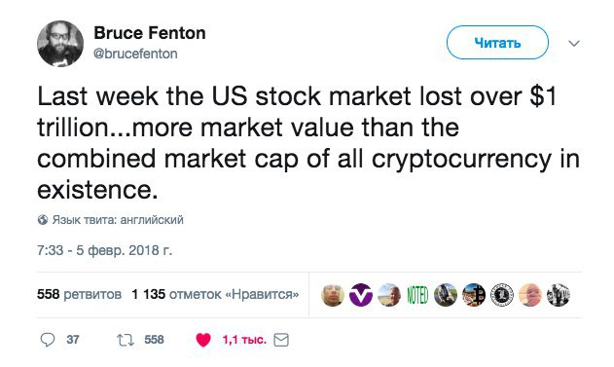Expand the chevron menu beside Читать
Viewport: 614px width, 367px height.
[x=574, y=43]
